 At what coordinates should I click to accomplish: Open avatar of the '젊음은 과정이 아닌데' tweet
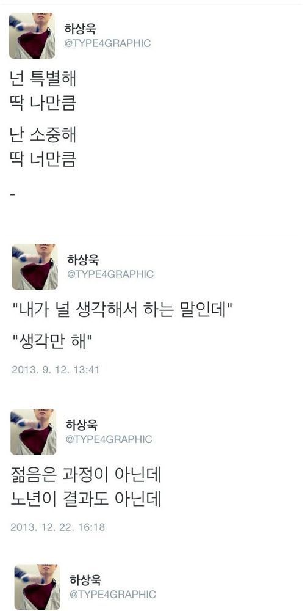pyautogui.click(x=33, y=432)
